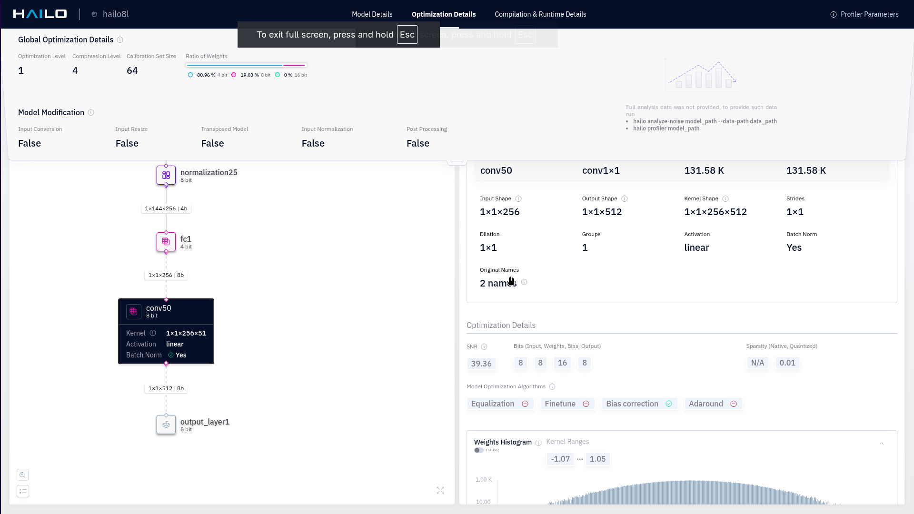Image resolution: width=914 pixels, height=514 pixels.
Task: Click info icon beside Global Optimization Details
Action: point(120,40)
